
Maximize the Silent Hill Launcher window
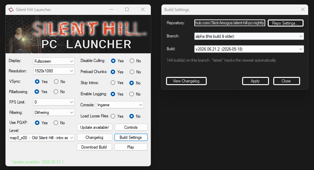pyautogui.click(x=127, y=9)
